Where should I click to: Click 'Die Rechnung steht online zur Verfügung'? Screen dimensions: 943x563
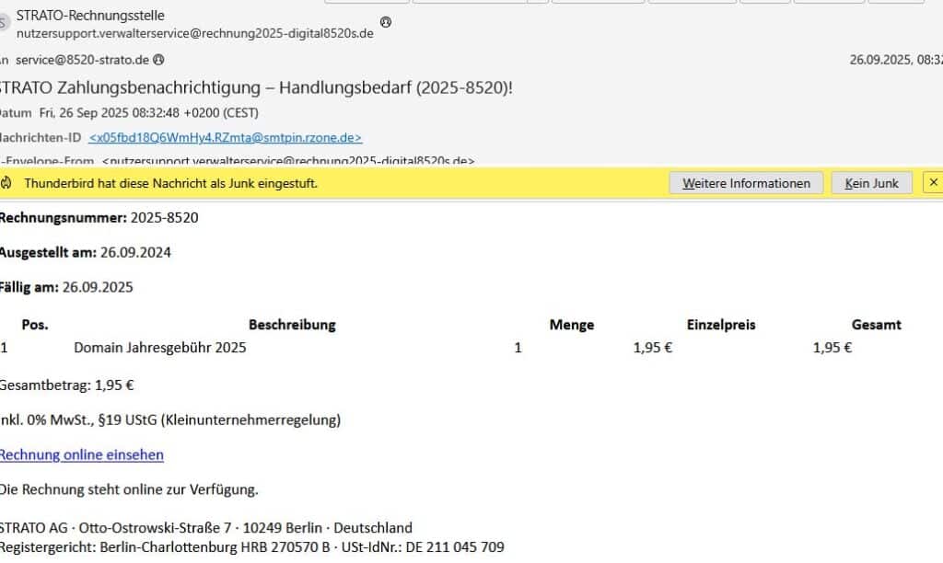coord(129,489)
